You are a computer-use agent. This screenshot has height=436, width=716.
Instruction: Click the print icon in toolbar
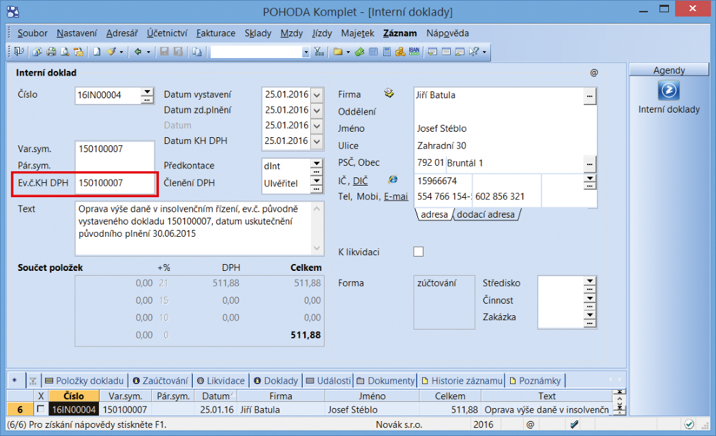(x=51, y=52)
